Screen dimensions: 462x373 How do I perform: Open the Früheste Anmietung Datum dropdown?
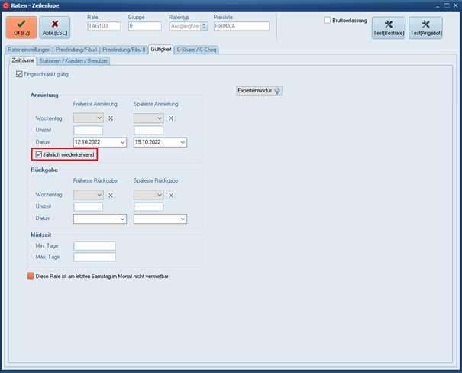121,142
